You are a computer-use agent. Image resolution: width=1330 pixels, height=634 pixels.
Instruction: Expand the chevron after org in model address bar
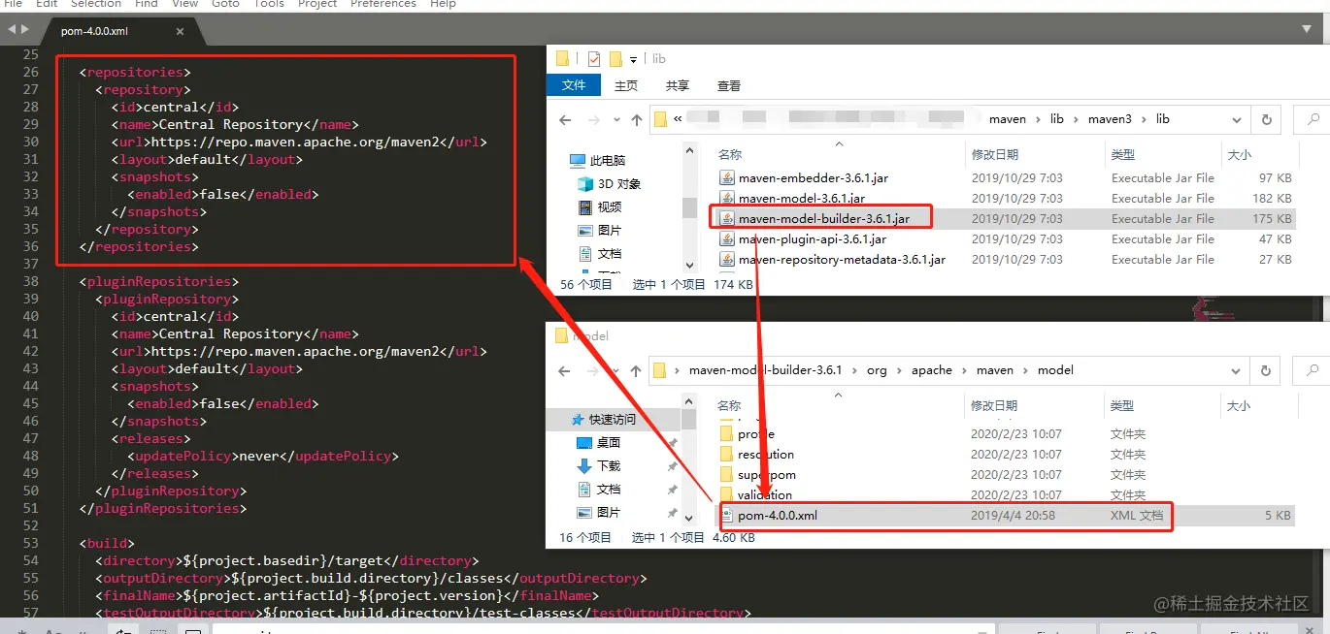pyautogui.click(x=898, y=370)
